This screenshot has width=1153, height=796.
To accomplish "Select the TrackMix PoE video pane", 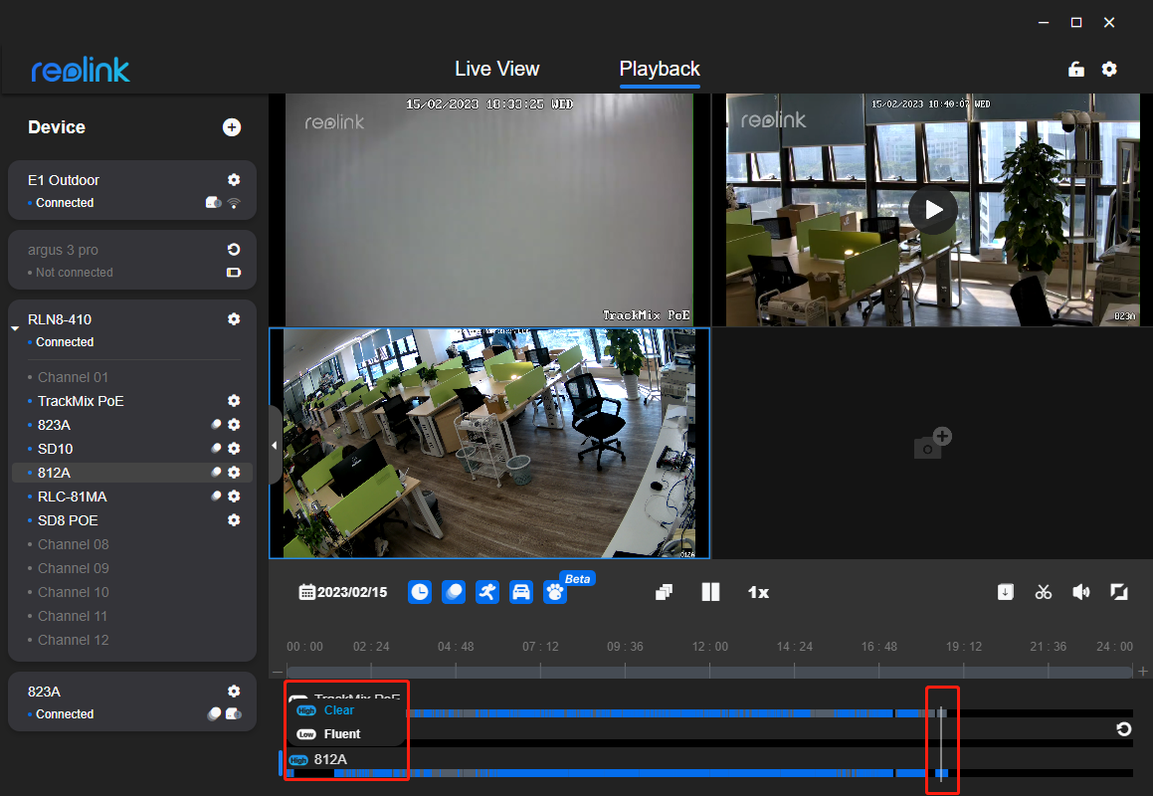I will pos(489,210).
